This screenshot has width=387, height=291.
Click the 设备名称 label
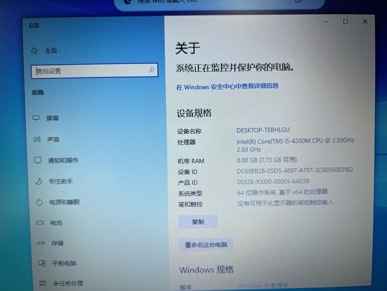189,131
